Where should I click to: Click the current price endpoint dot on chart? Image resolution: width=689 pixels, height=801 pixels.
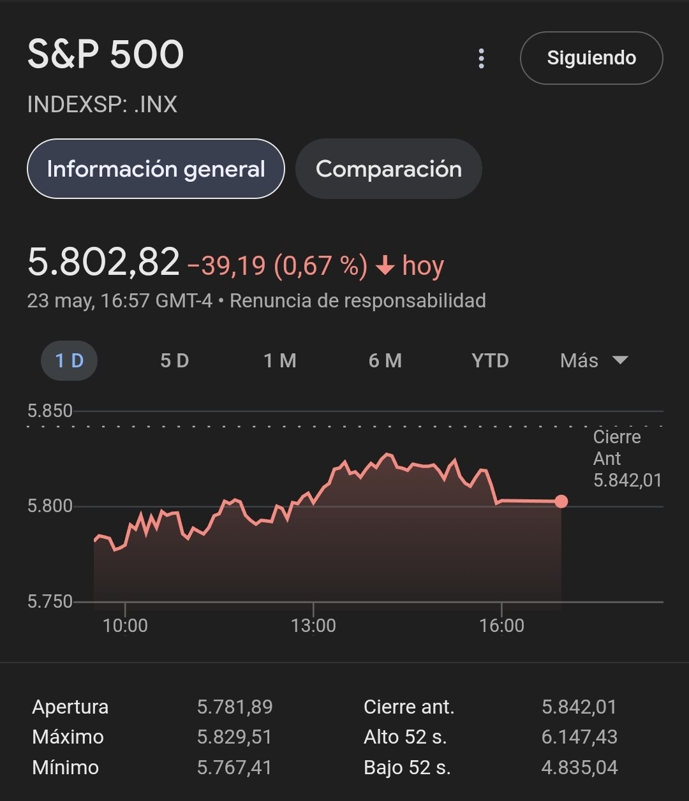[x=561, y=501]
